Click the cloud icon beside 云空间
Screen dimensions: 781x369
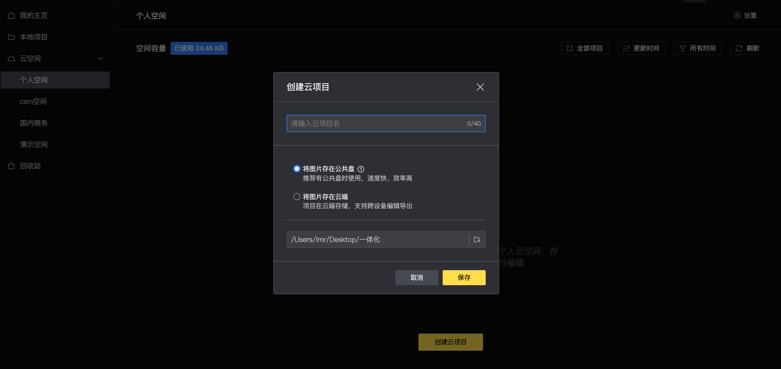tap(11, 59)
